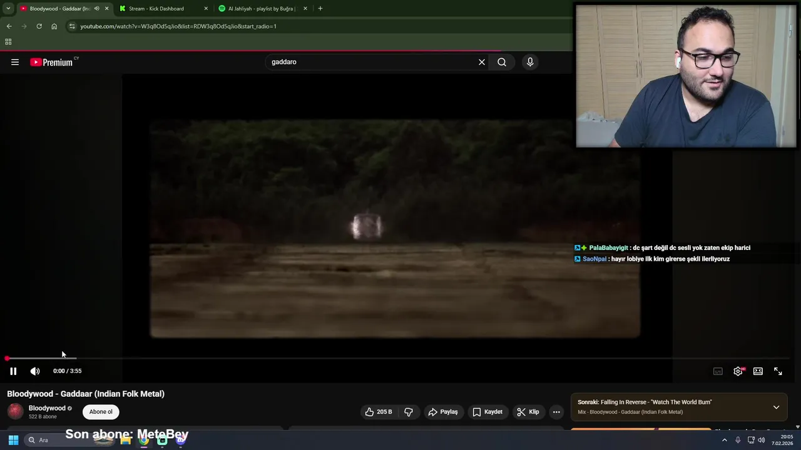Open the Bloodywood channel name link

click(x=47, y=408)
